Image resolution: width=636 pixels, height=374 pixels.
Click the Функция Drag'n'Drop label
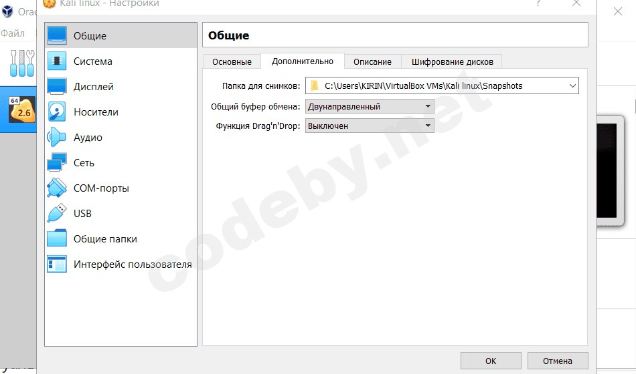point(258,126)
